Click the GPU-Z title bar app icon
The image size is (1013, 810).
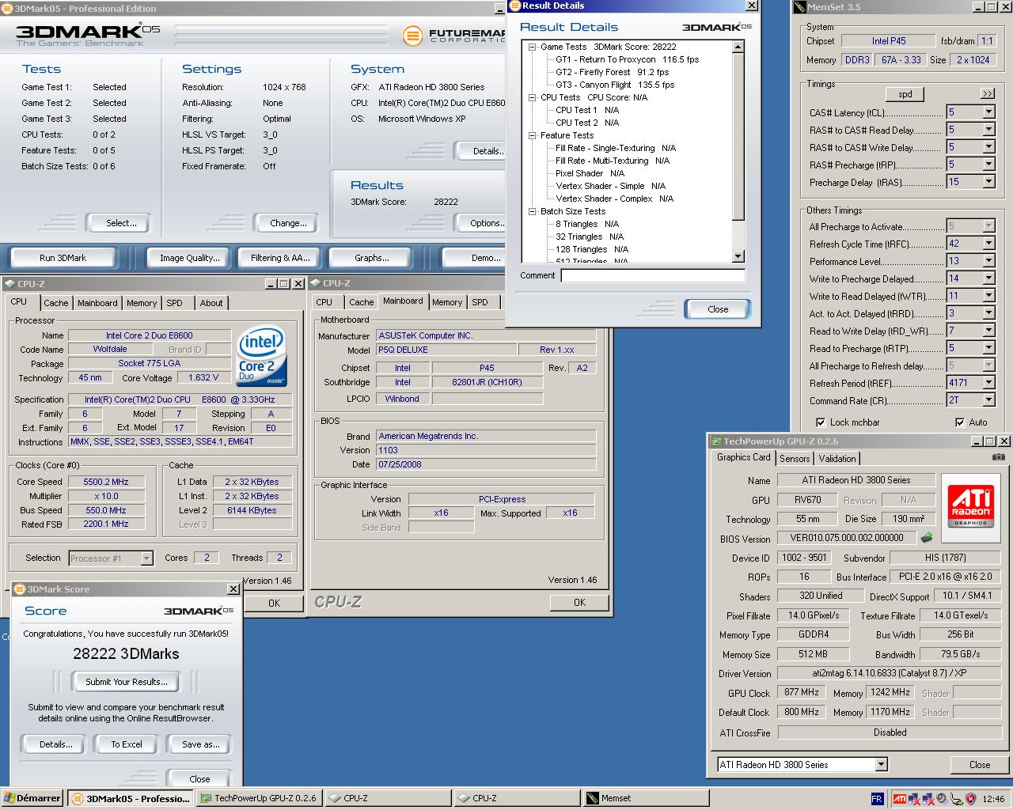716,441
